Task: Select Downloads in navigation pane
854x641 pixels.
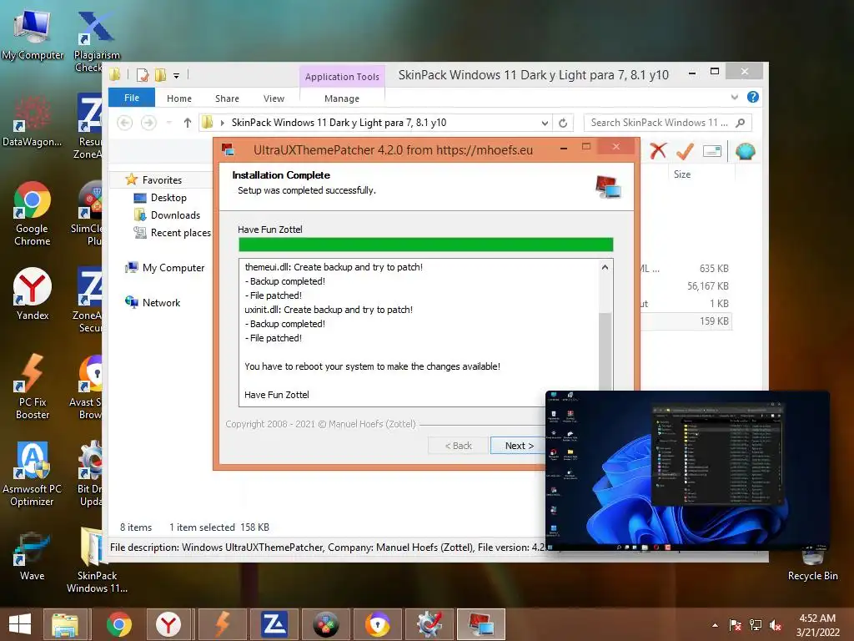Action: (x=175, y=215)
